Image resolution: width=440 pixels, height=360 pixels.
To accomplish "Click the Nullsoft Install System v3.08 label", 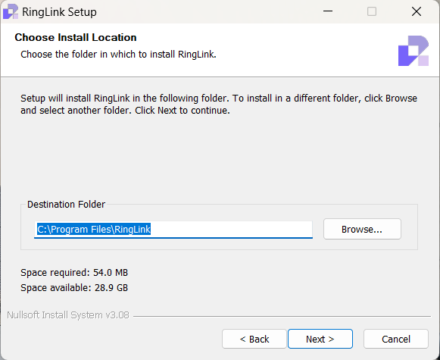I will (x=68, y=315).
